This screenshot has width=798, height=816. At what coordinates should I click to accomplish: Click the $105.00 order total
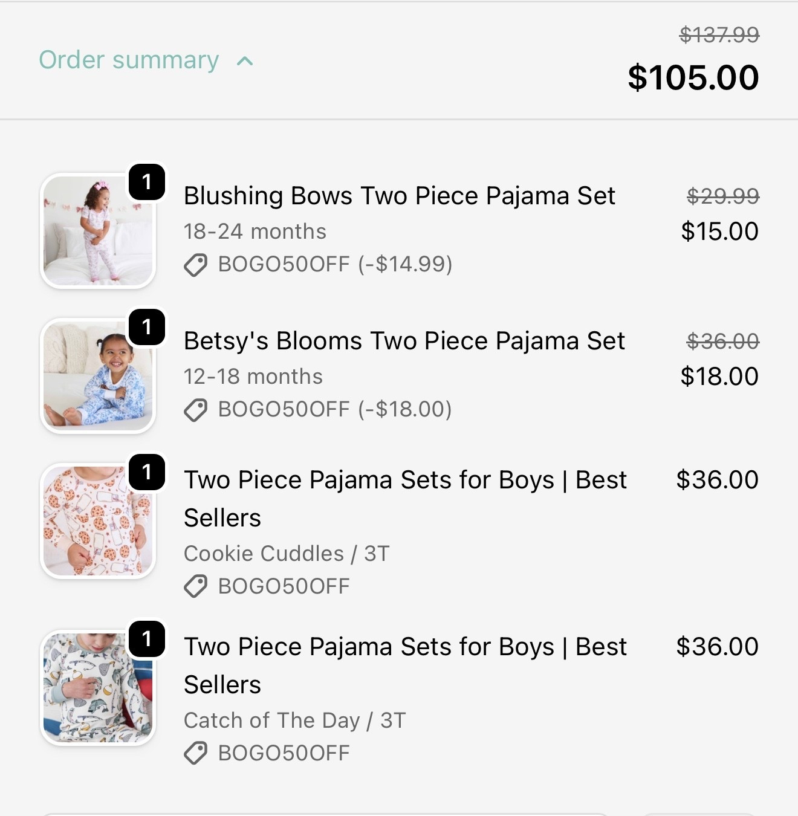coord(693,77)
